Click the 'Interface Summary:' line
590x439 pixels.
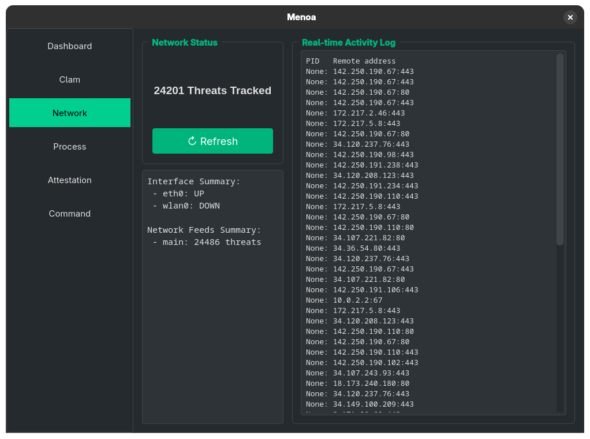193,181
